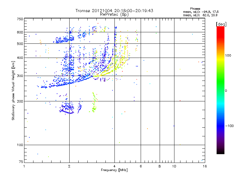Screen dimensions: 241x181
Task: Click the x-axis tick label '4'
Action: [114, 166]
